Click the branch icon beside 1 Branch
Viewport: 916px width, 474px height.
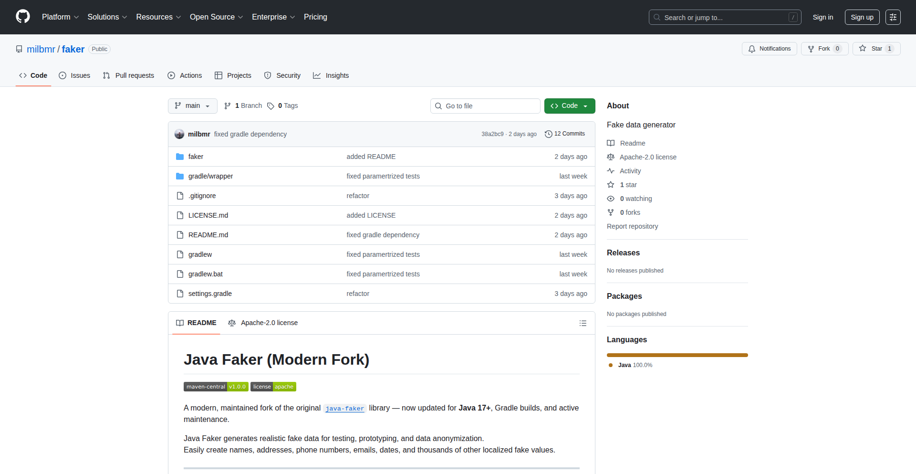pos(228,106)
